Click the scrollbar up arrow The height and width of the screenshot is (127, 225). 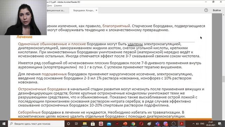pos(224,15)
